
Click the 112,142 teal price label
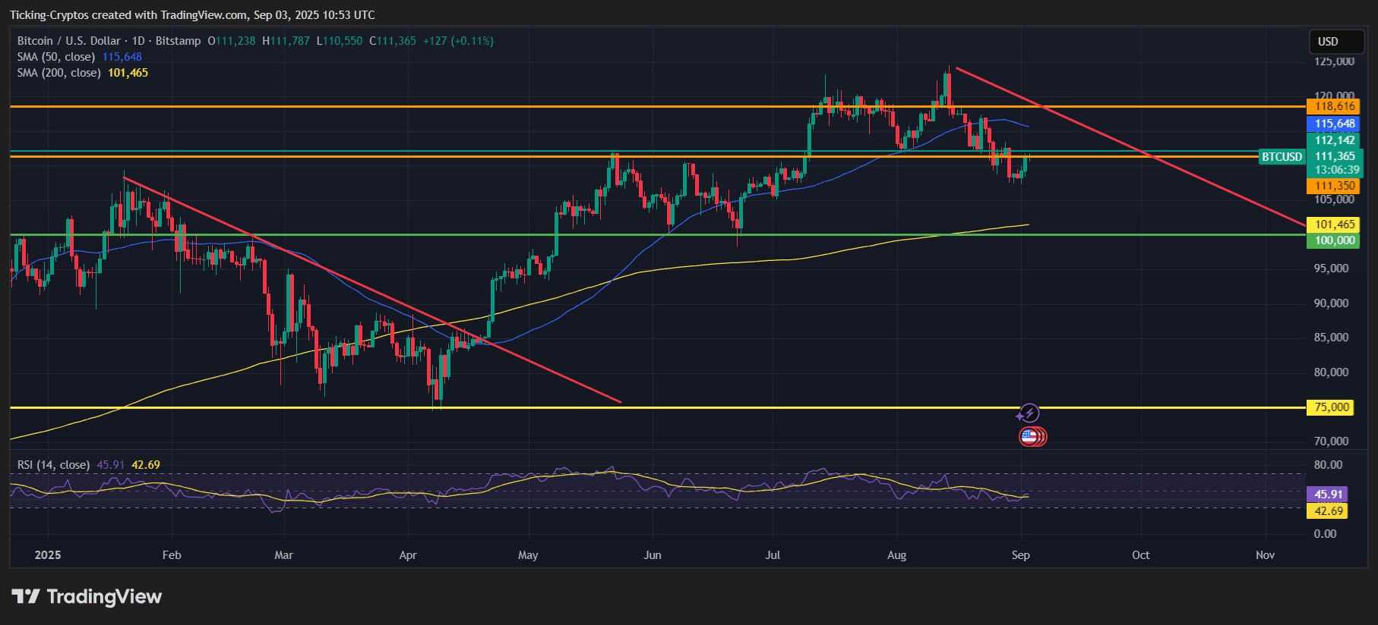tap(1335, 140)
